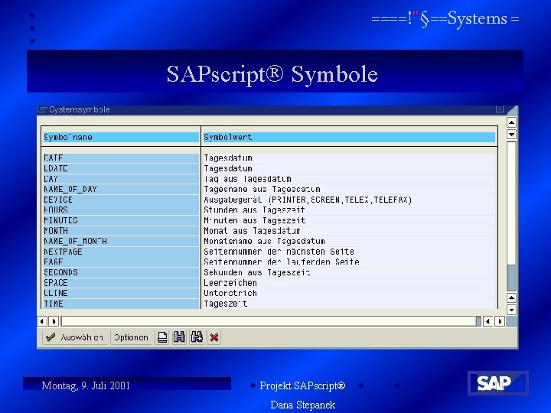This screenshot has width=551, height=413.
Task: Select the ULINE symbol
Action: [x=121, y=293]
